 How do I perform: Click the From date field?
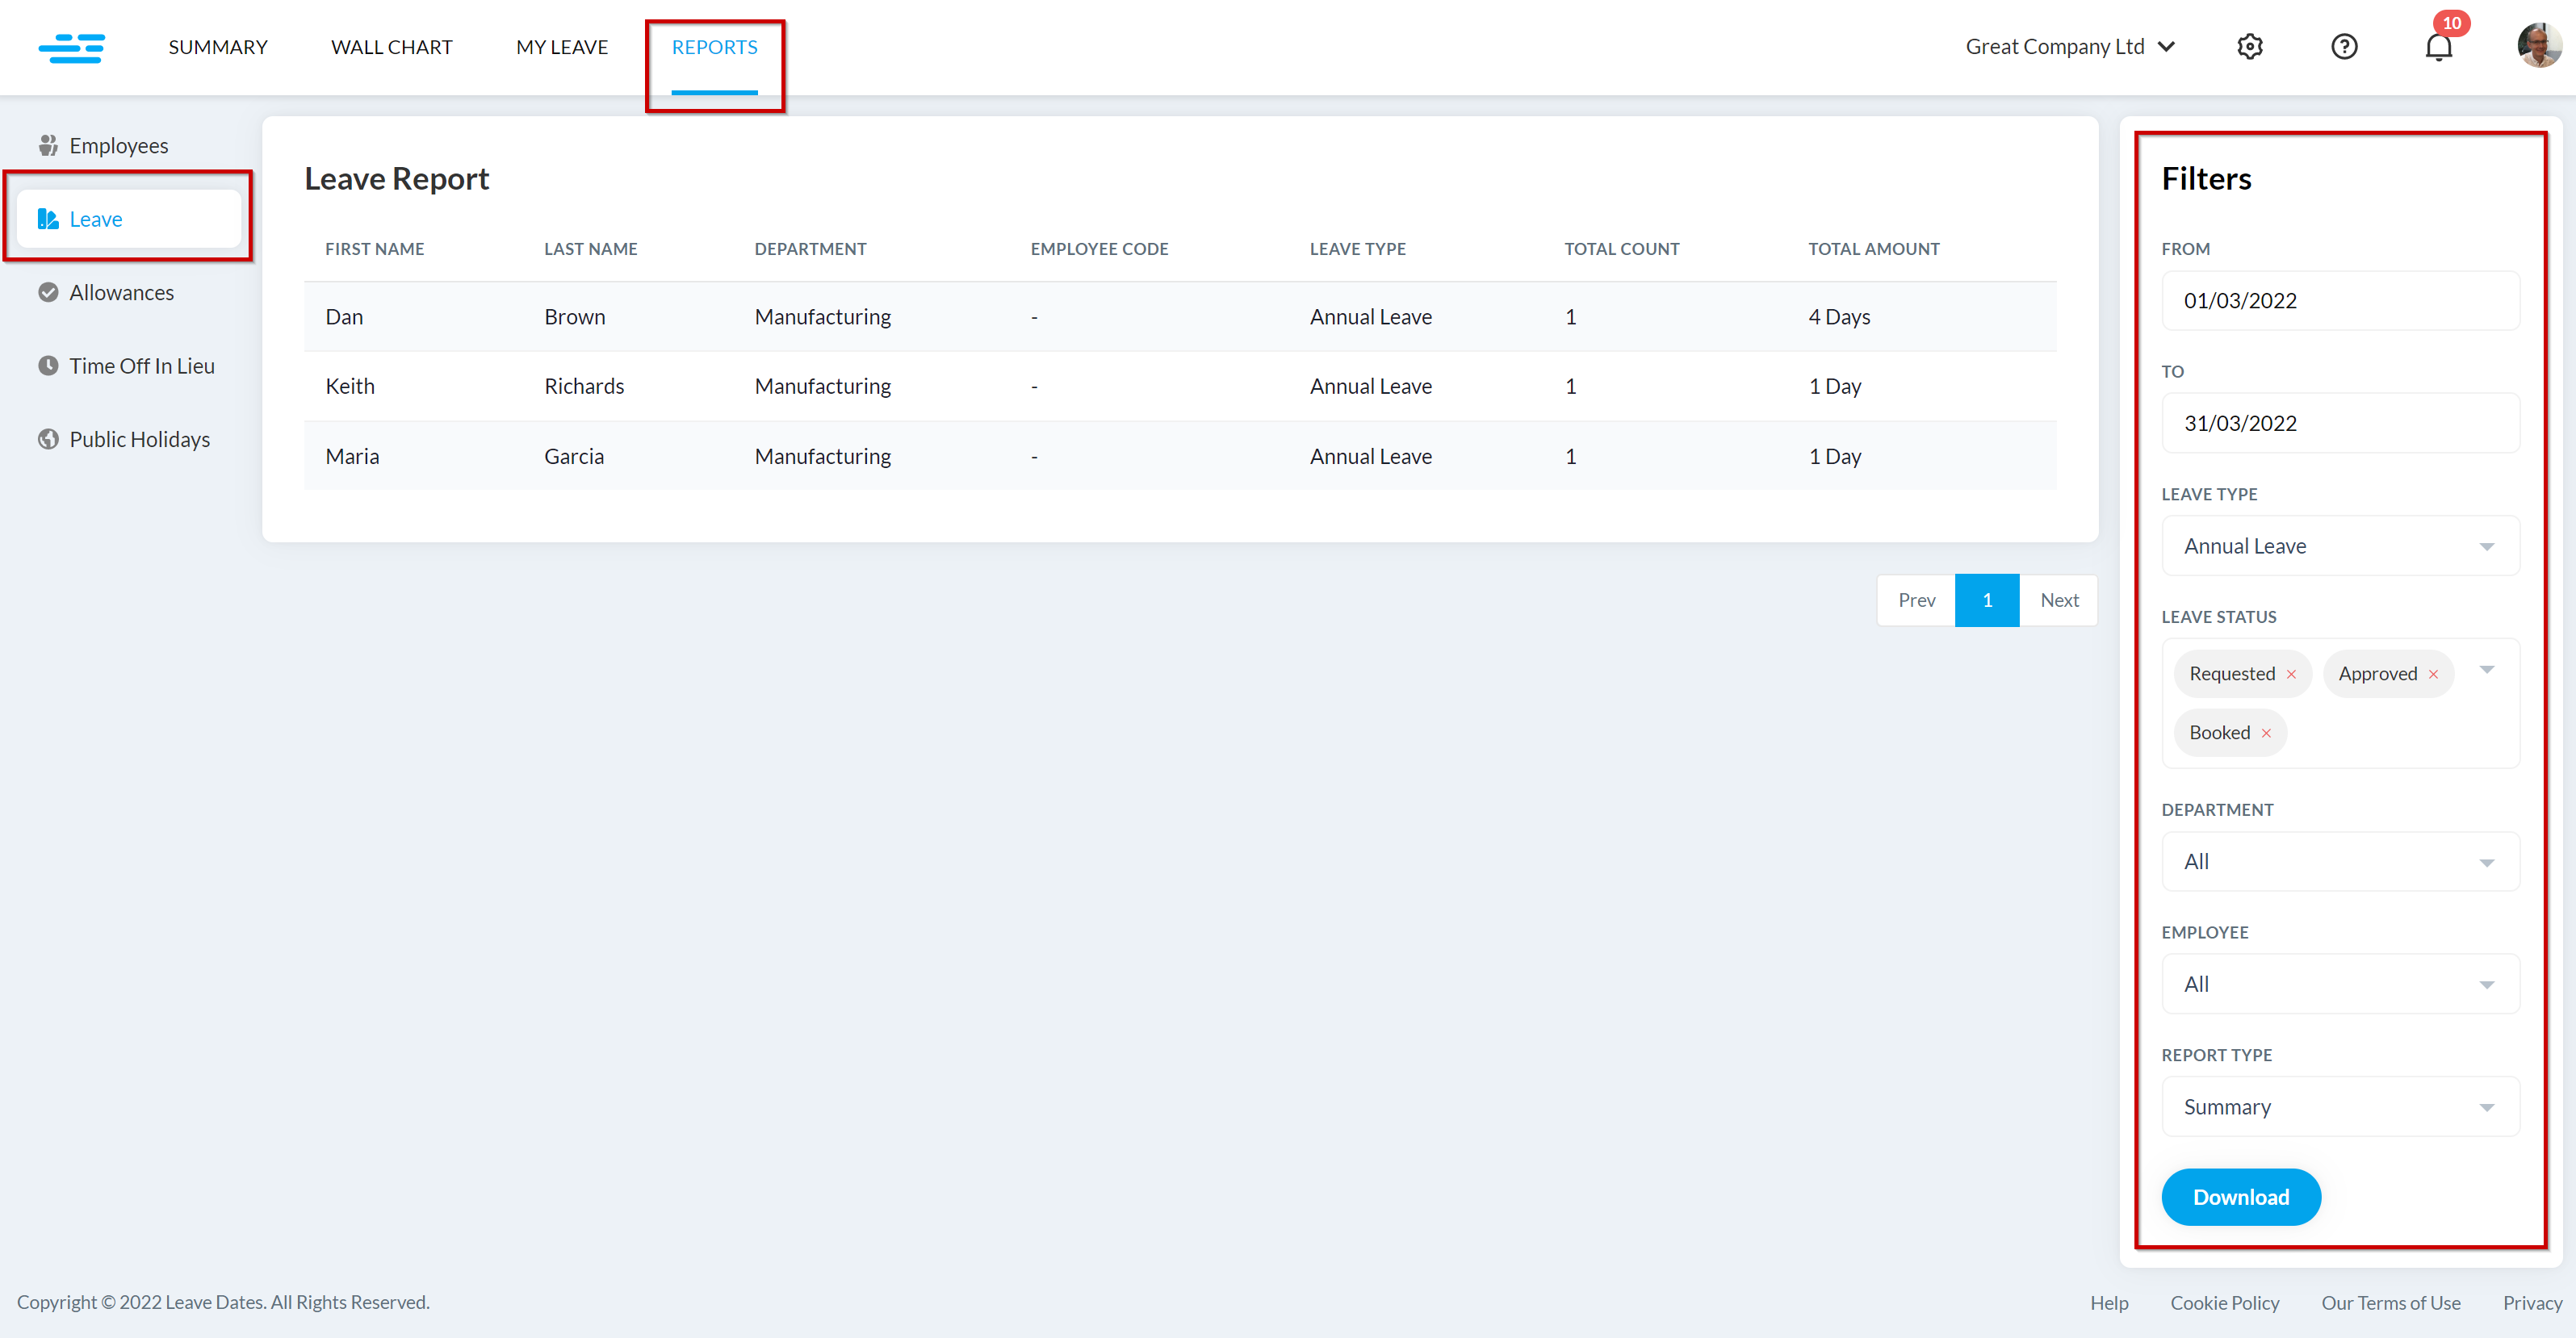pyautogui.click(x=2340, y=301)
